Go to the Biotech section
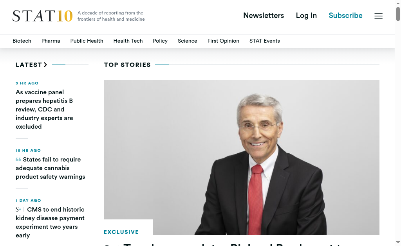The height and width of the screenshot is (246, 401). [22, 41]
